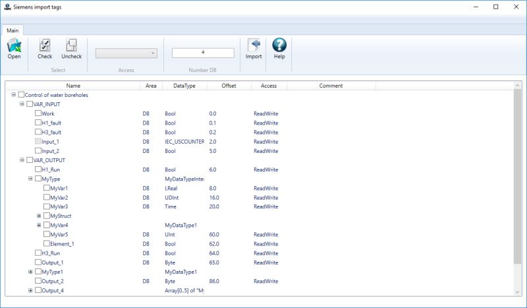527x308 pixels.
Task: Switch to the Main ribbon tab
Action: coord(13,30)
